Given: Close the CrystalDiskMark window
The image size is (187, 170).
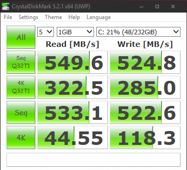Looking at the screenshot, I should click(173, 7).
